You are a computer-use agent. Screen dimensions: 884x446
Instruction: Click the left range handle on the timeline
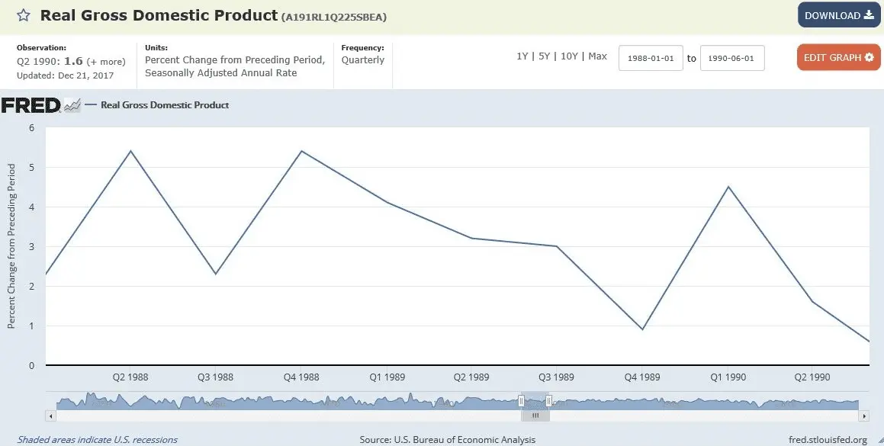[x=522, y=401]
